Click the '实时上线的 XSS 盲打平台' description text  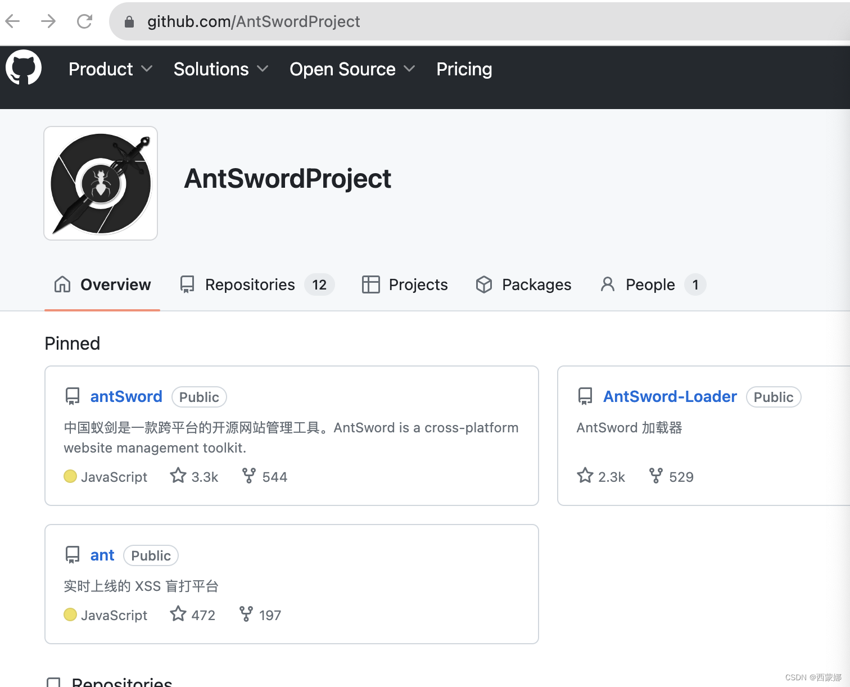click(141, 586)
